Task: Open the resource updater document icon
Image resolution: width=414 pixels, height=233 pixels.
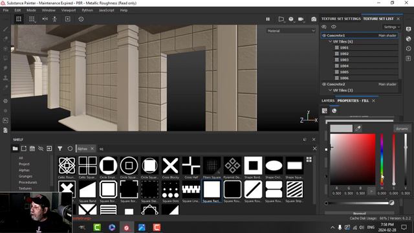Action: pos(6,130)
